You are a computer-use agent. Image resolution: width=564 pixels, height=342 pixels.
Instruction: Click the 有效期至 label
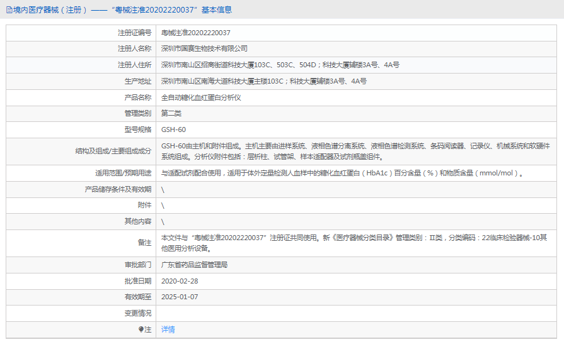pos(138,297)
